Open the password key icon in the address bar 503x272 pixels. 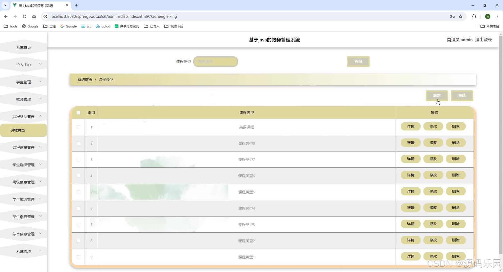pyautogui.click(x=452, y=16)
